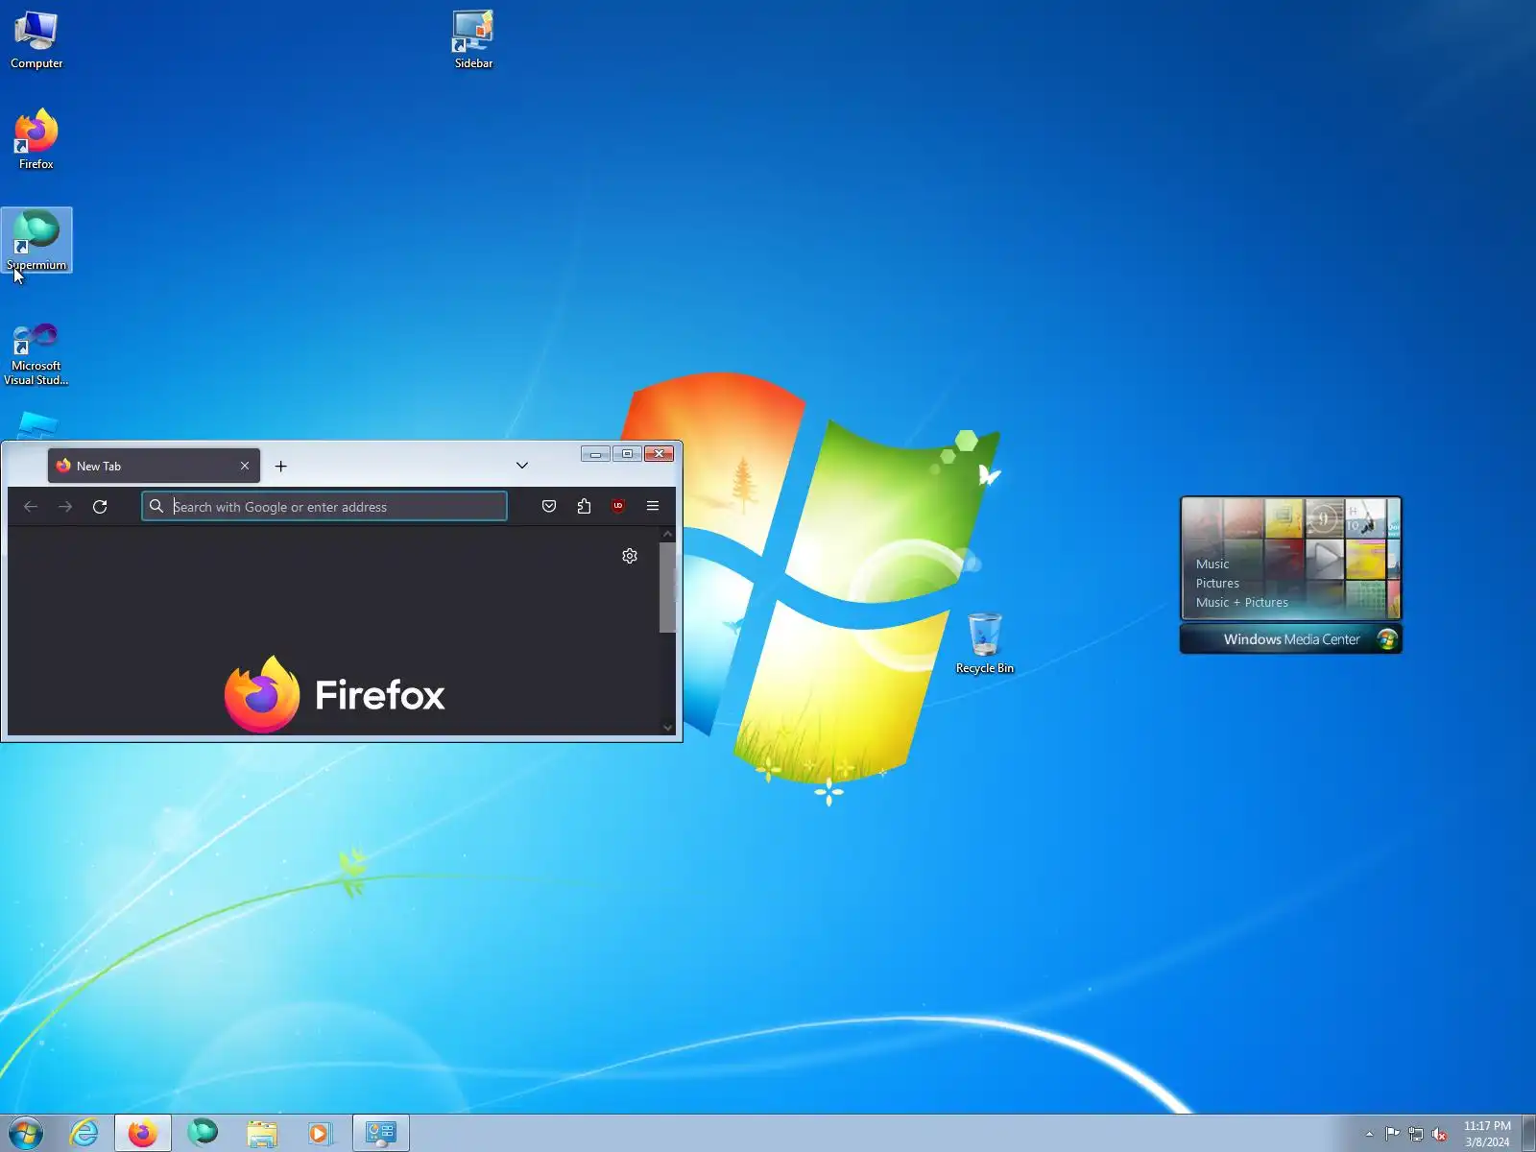Open the Firefox hamburger application menu
1536x1152 pixels.
click(x=653, y=507)
